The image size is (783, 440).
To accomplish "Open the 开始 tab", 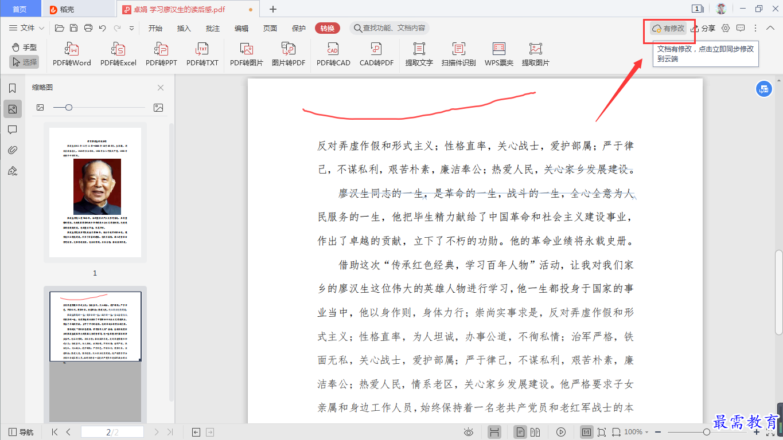I will [x=155, y=28].
